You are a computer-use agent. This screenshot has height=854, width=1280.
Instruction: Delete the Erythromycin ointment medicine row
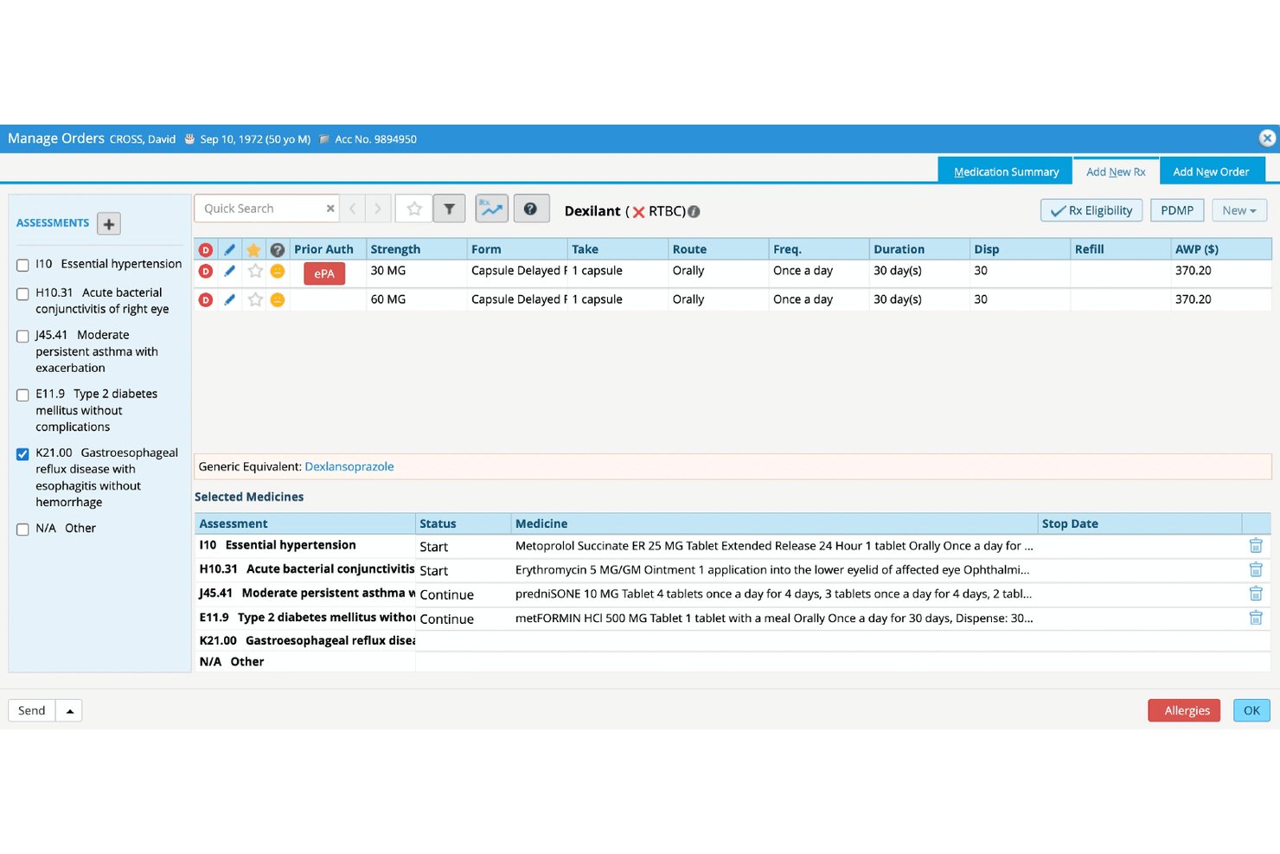click(x=1256, y=569)
